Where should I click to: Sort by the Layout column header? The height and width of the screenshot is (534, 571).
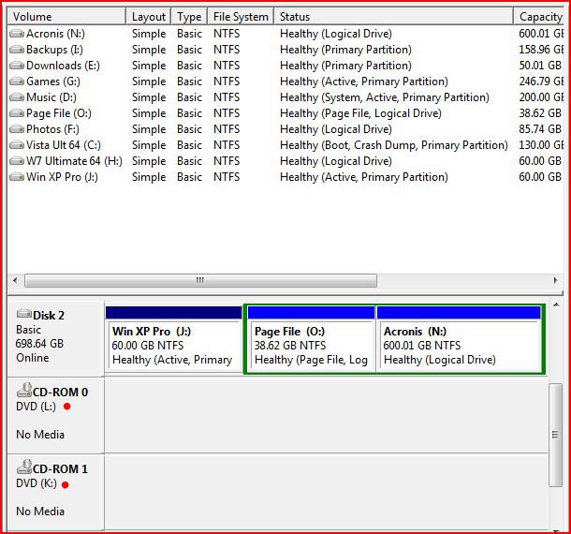[149, 17]
